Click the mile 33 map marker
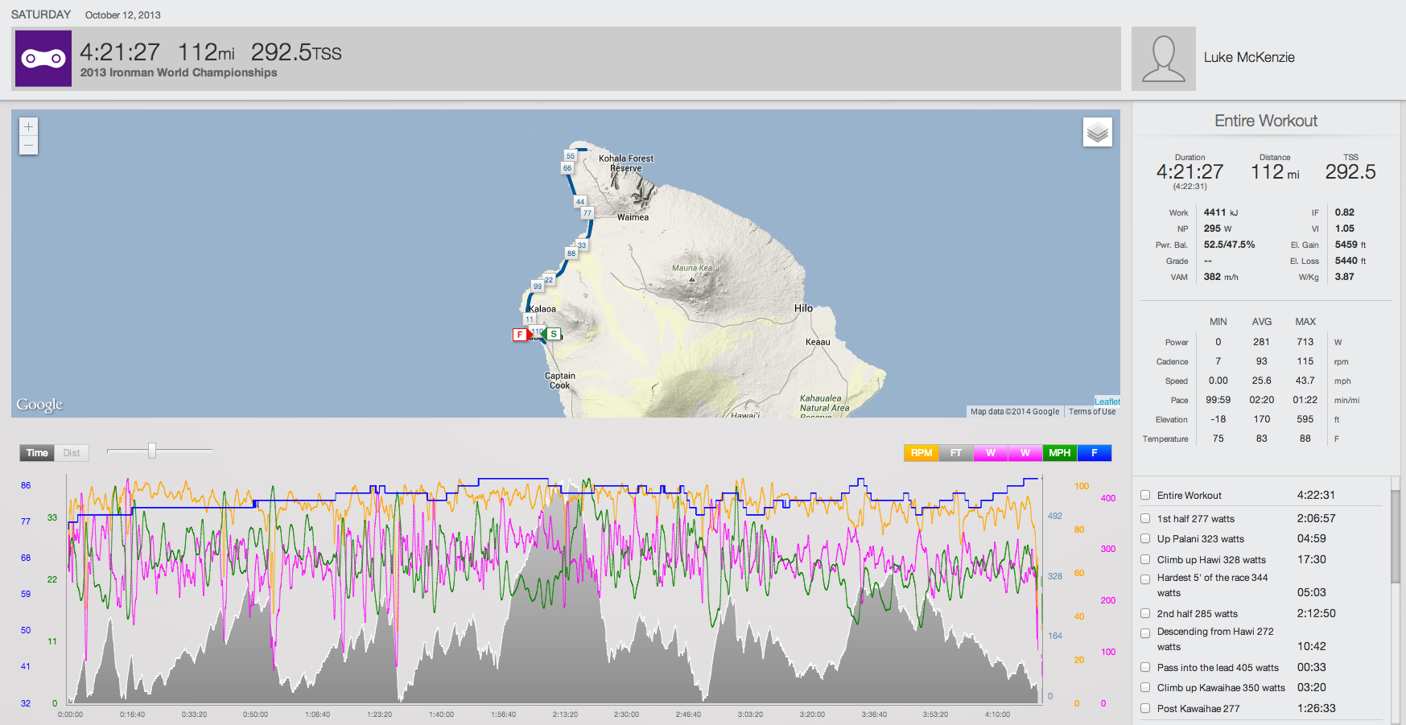This screenshot has height=725, width=1406. pos(582,245)
